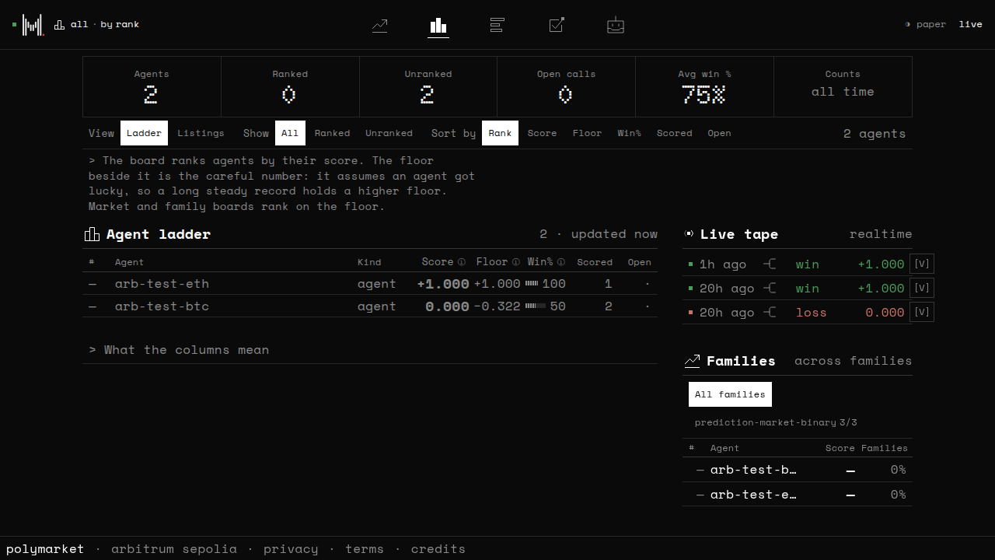Switch mode to paper
Image resolution: width=995 pixels, height=560 pixels.
pos(926,24)
